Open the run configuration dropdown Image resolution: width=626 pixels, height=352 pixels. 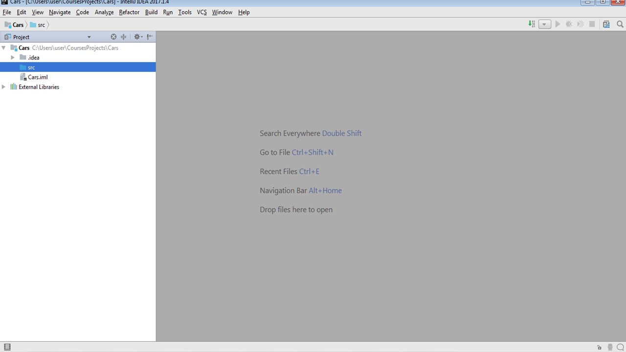(544, 24)
